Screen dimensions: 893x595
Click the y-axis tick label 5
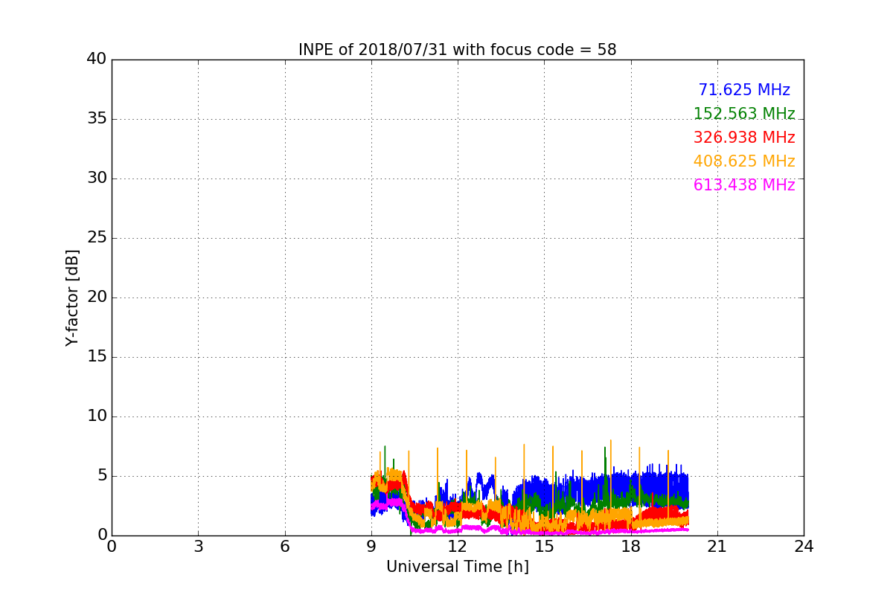click(x=101, y=476)
